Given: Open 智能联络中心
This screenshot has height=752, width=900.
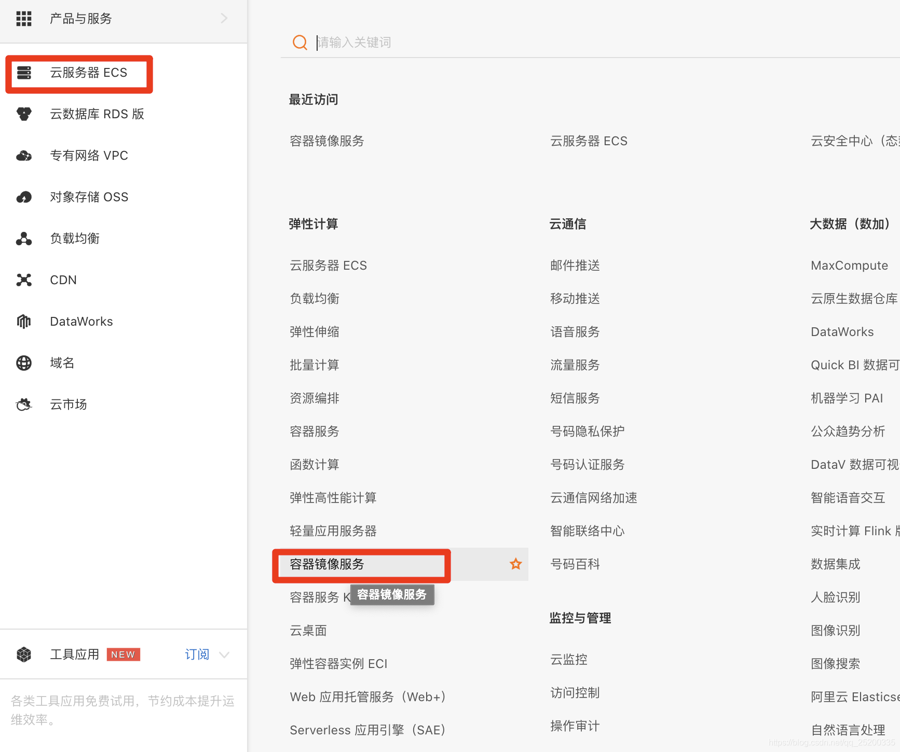Looking at the screenshot, I should pyautogui.click(x=588, y=531).
